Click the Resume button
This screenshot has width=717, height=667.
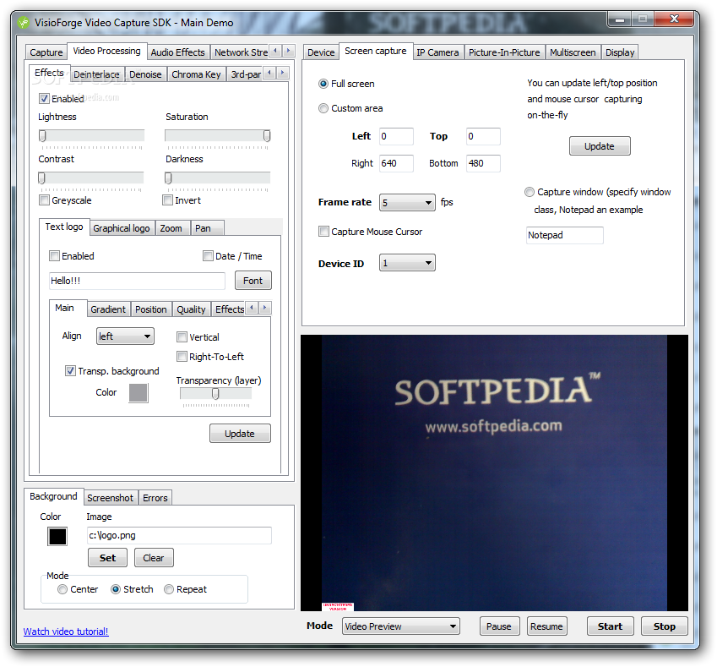tap(547, 626)
